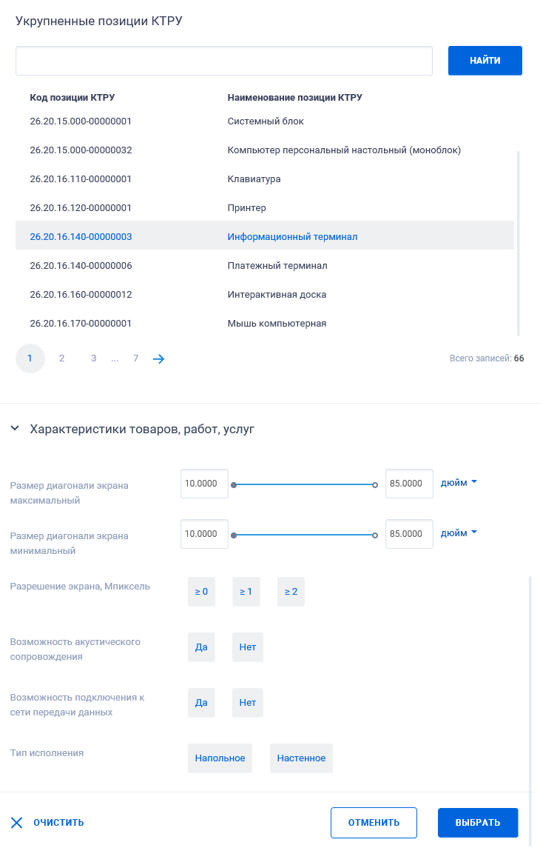The width and height of the screenshot is (540, 848).
Task: Click the ОЧИСТИТЬ link
Action: 58,823
